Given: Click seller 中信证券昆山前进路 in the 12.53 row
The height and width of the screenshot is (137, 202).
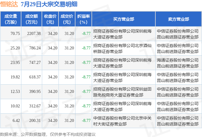Looking at the screenshot, I should coord(178,92).
